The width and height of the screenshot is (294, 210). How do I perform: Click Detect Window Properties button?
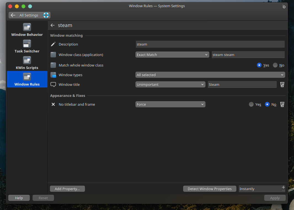pyautogui.click(x=210, y=189)
